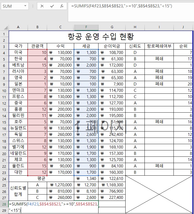Click the 수익 heading cell

pos(60,46)
